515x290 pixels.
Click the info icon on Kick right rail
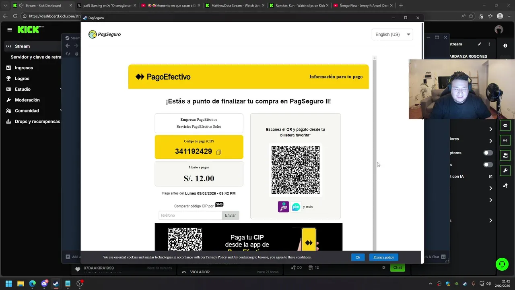click(x=505, y=46)
